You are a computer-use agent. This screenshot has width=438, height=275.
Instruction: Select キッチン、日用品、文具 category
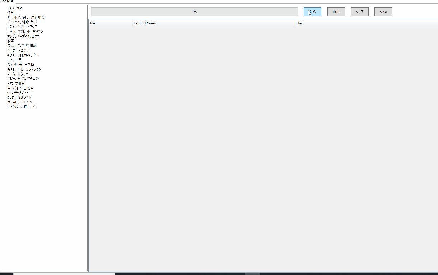tap(23, 55)
